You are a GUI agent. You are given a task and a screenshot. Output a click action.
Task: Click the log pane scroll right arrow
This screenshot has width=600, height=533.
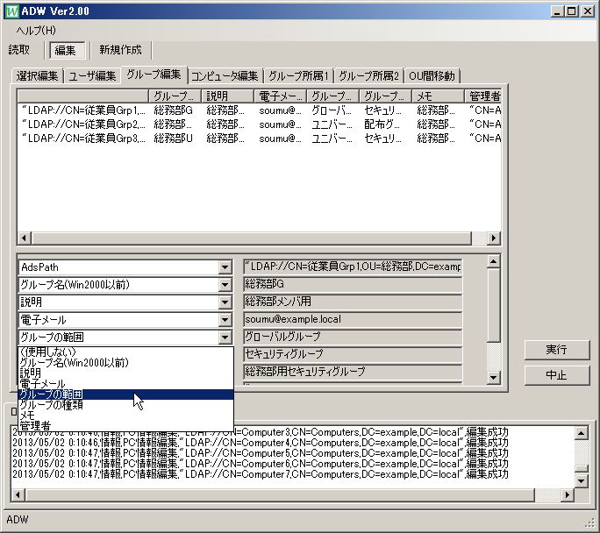(568, 494)
